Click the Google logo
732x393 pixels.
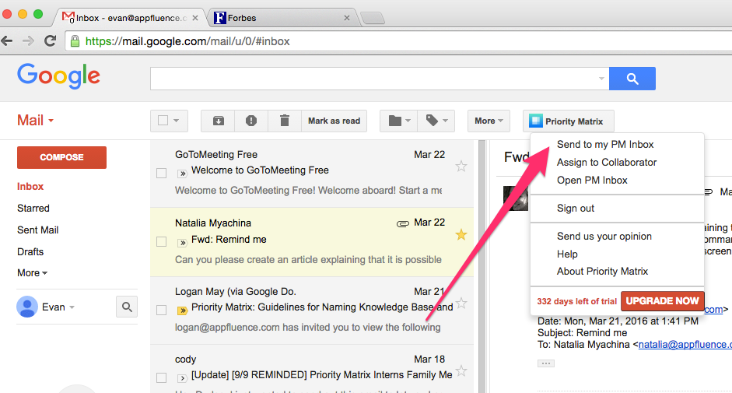click(x=59, y=75)
